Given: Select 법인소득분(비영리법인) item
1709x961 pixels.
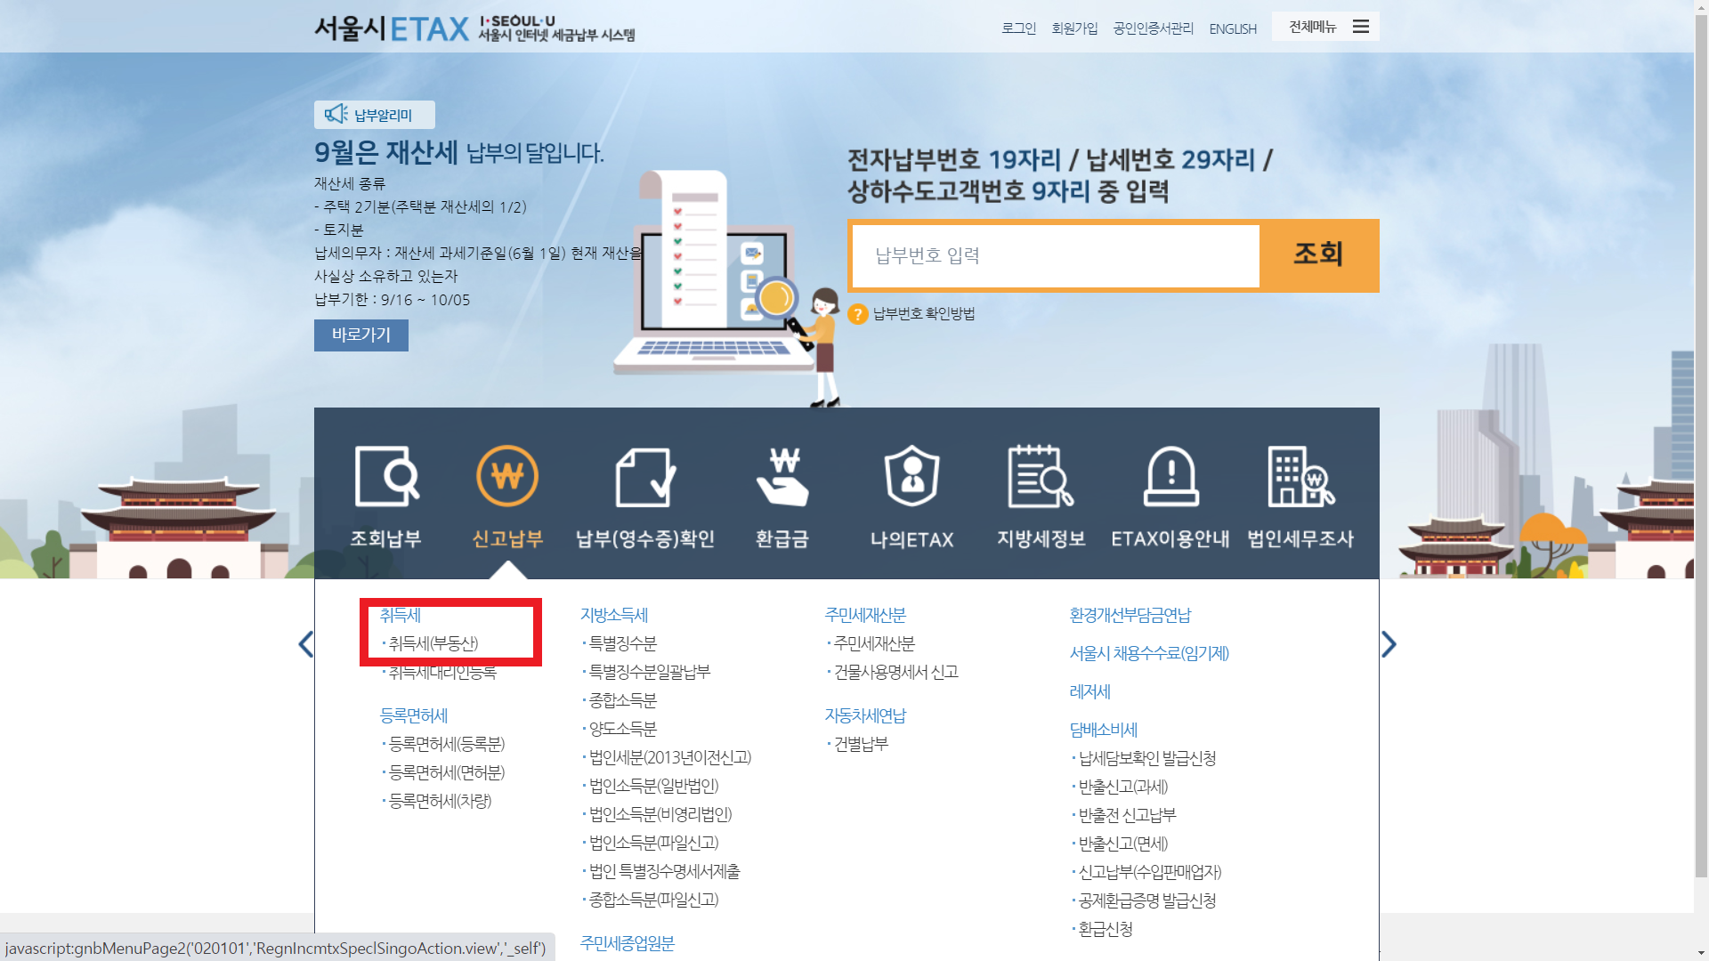Looking at the screenshot, I should click(x=660, y=814).
